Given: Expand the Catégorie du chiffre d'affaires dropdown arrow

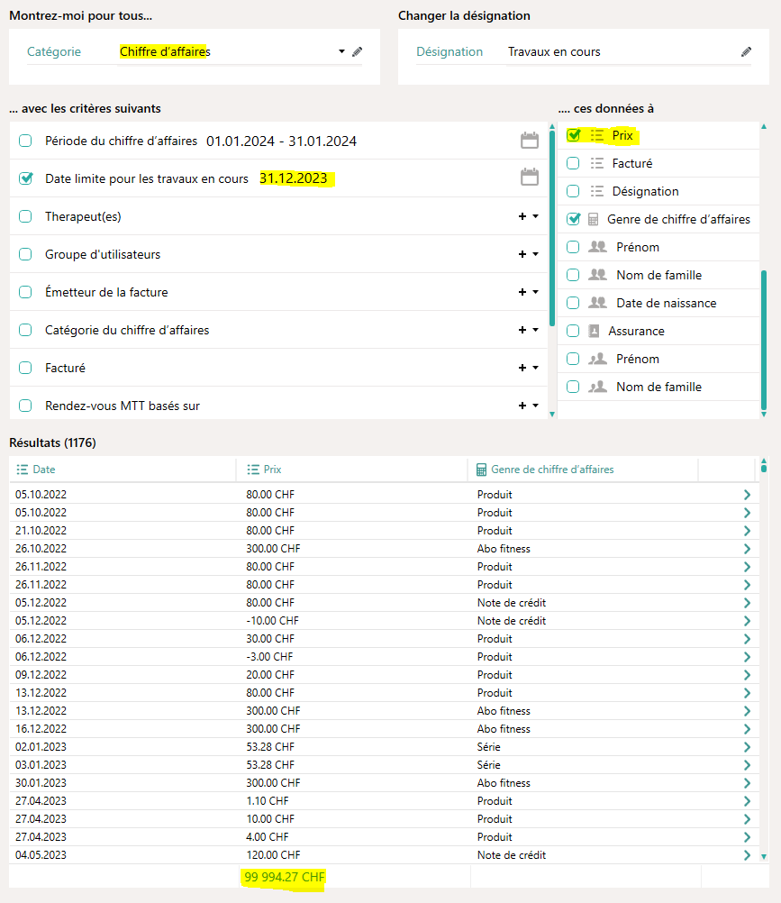Looking at the screenshot, I should coord(536,330).
